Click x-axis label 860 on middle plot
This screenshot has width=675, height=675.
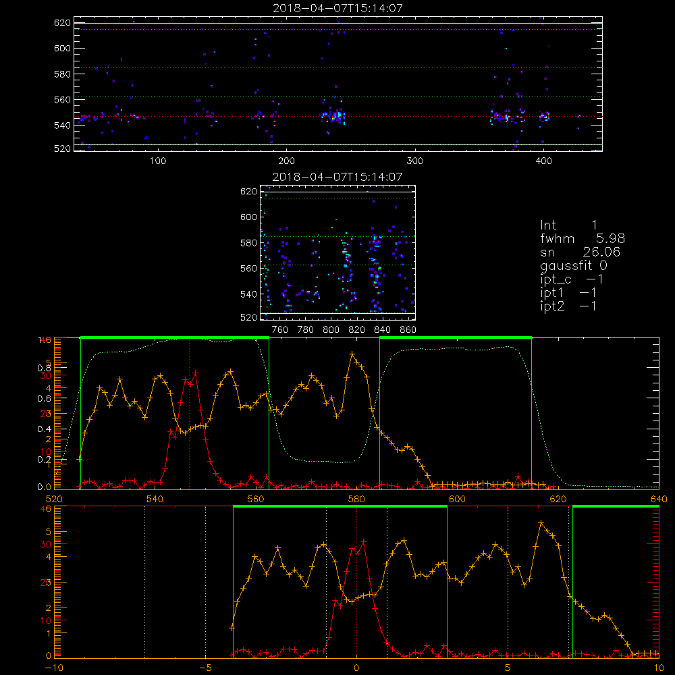(x=408, y=330)
